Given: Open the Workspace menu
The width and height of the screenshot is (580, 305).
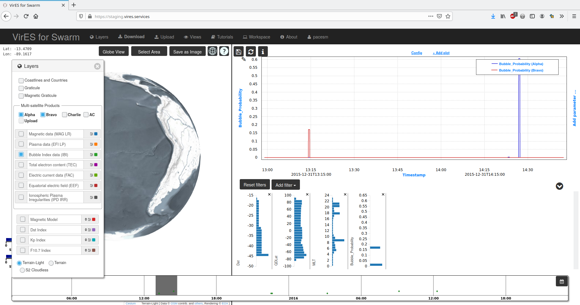Looking at the screenshot, I should [257, 37].
